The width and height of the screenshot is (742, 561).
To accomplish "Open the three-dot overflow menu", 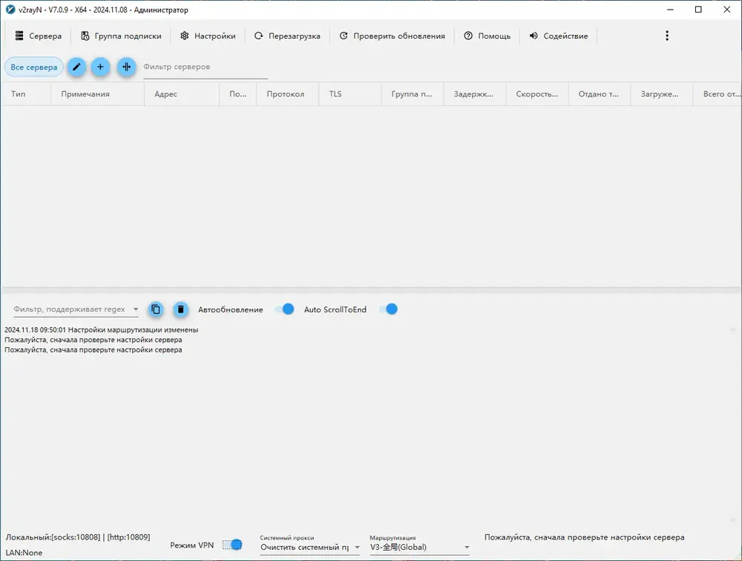I will pos(667,36).
